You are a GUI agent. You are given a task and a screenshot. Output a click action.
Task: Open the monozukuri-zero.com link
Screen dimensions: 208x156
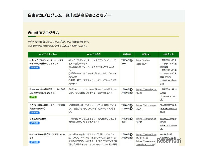pyautogui.click(x=146, y=143)
